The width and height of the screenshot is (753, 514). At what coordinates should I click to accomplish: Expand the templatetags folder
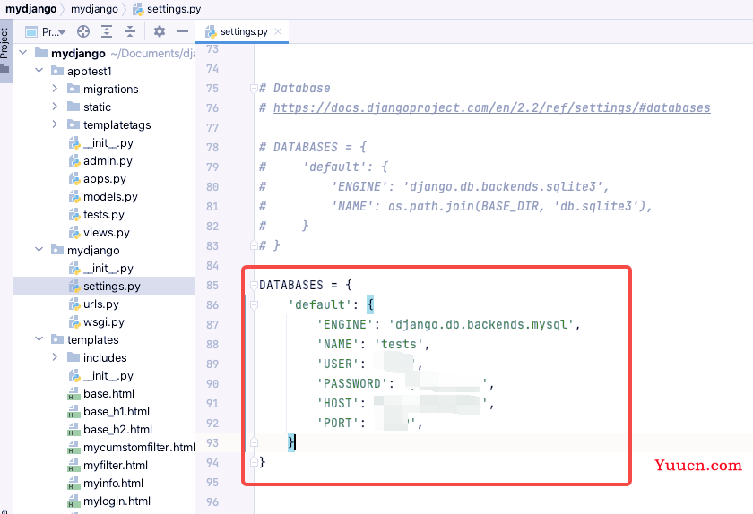coord(55,124)
